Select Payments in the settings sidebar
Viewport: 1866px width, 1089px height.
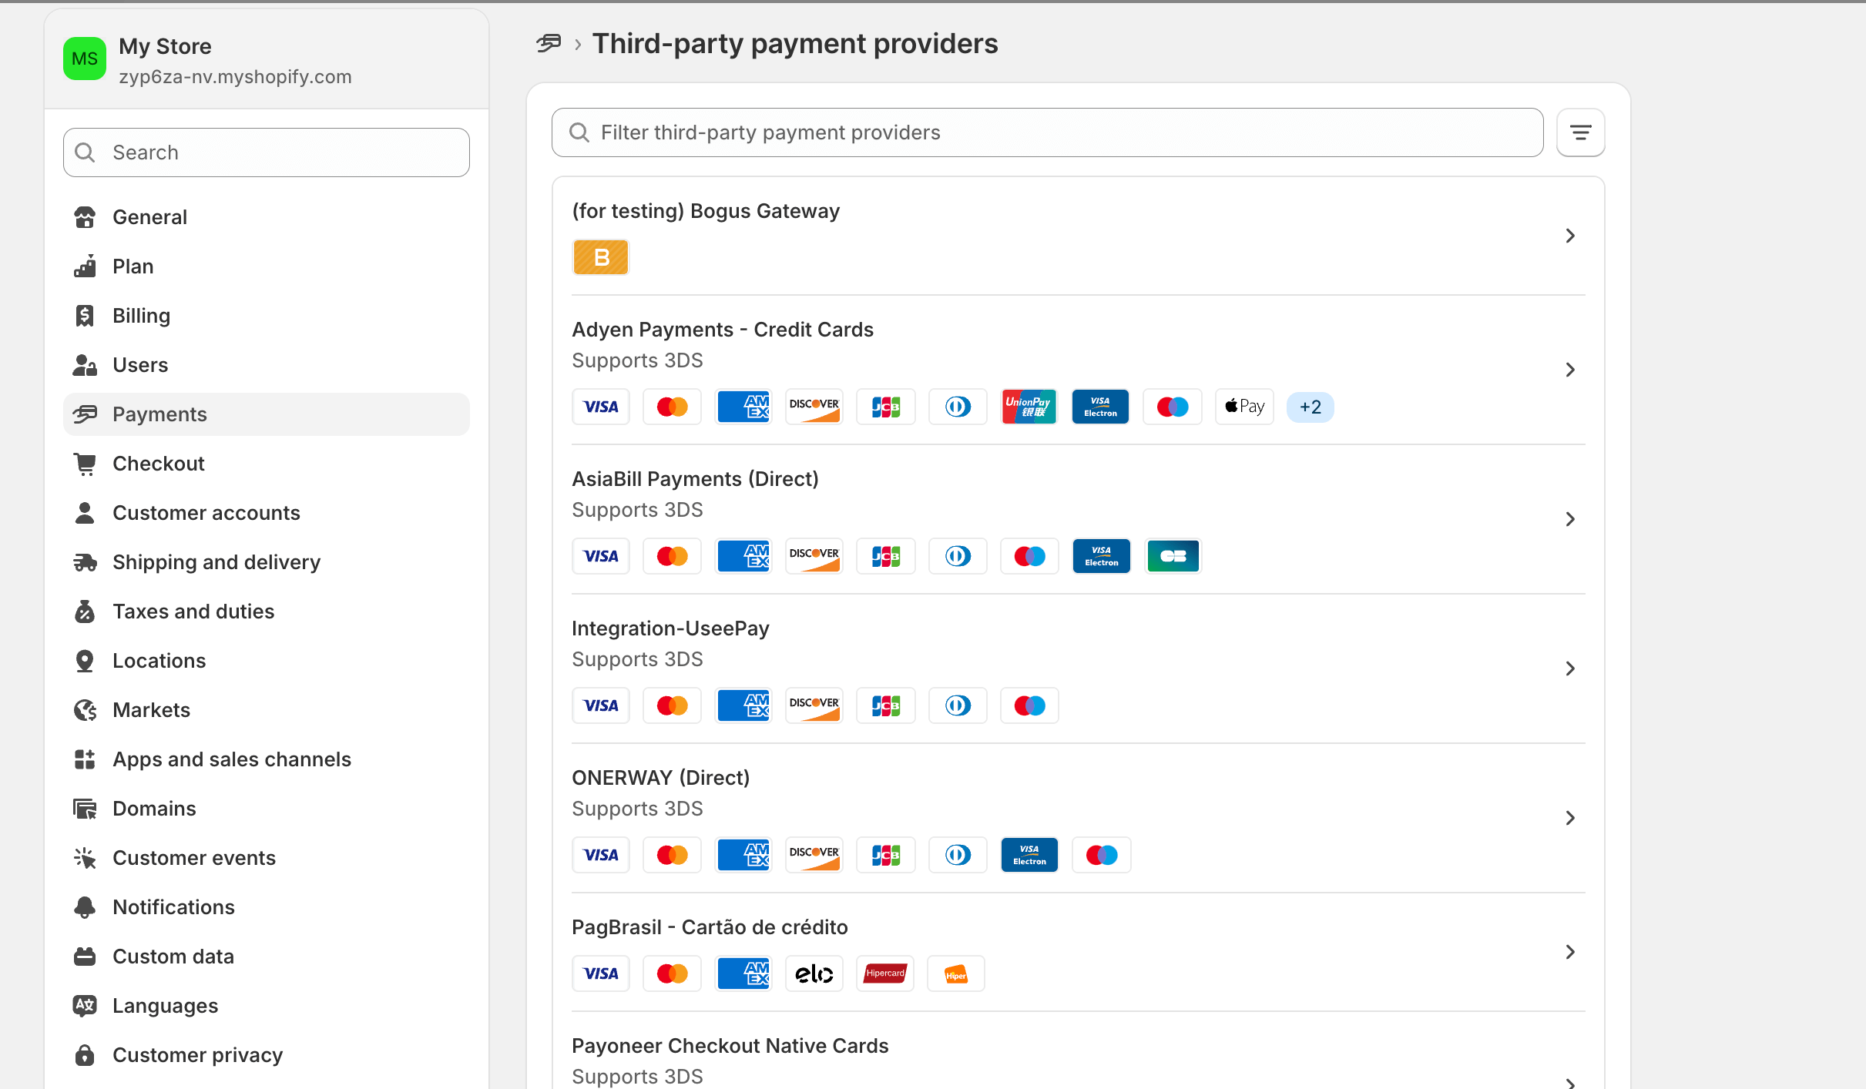(x=267, y=414)
